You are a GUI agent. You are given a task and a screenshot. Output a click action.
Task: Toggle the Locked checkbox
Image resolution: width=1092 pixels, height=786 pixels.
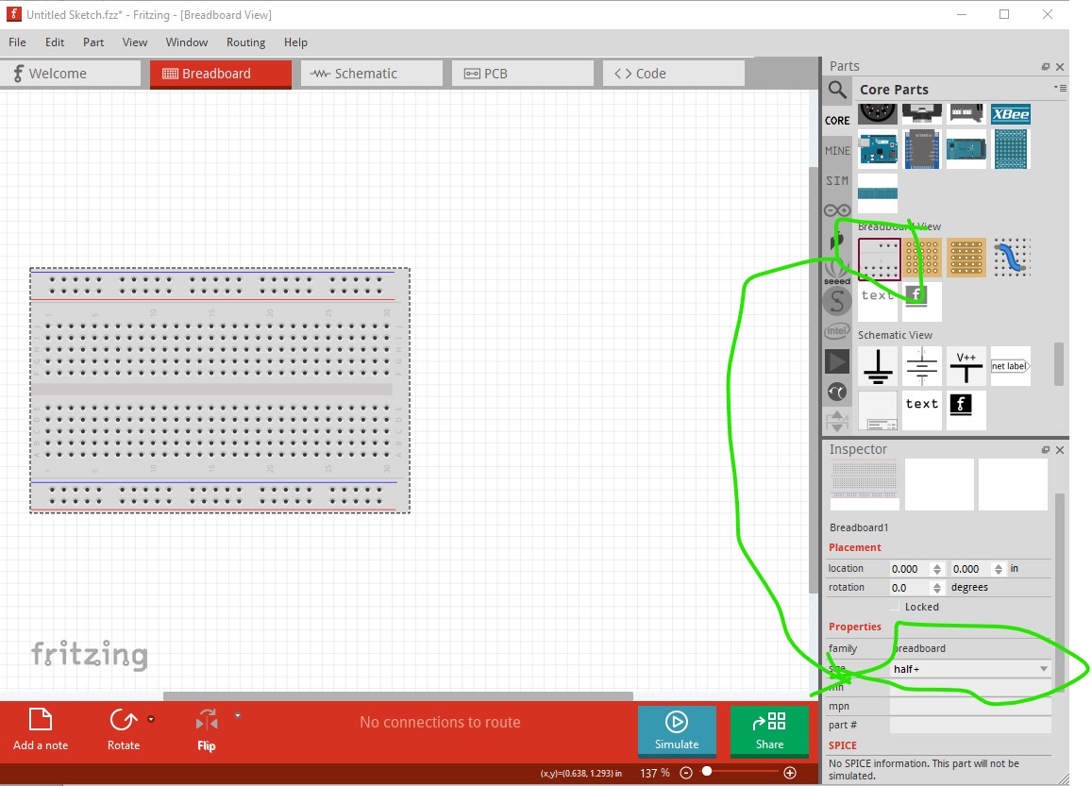click(x=895, y=607)
